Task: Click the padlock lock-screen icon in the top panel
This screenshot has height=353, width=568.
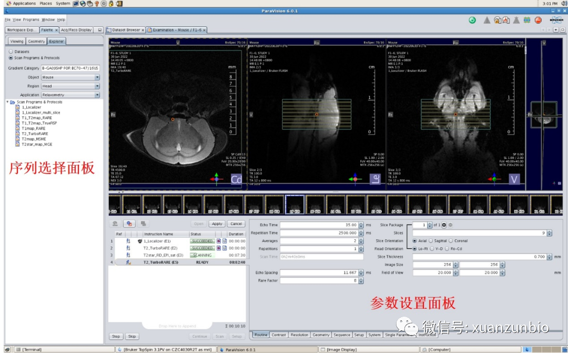Action: coord(111,4)
